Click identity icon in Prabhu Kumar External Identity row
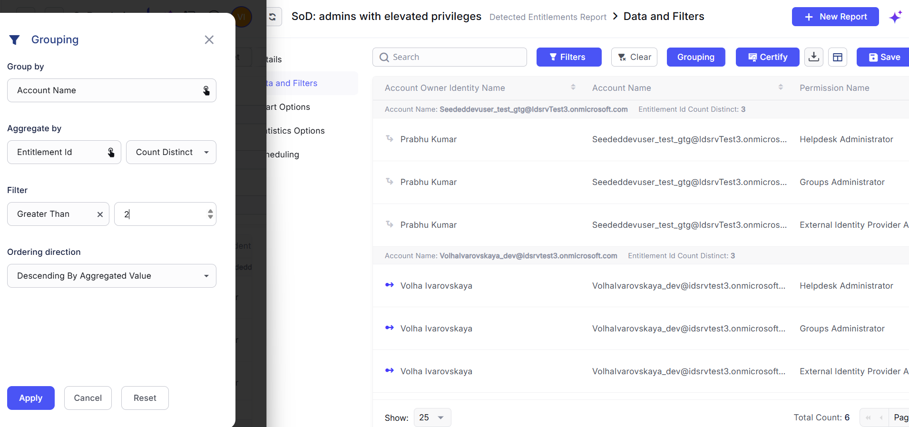Image resolution: width=909 pixels, height=427 pixels. tap(390, 224)
